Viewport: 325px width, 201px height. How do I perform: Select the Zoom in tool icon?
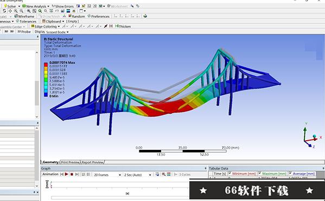click(16, 11)
